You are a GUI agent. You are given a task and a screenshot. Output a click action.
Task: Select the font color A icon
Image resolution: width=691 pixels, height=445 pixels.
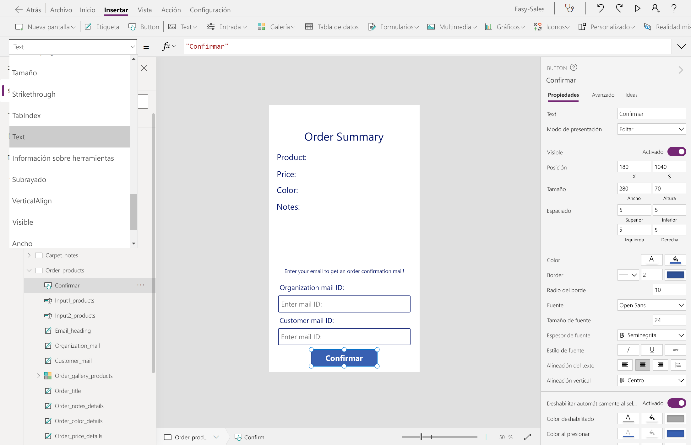[x=652, y=260]
